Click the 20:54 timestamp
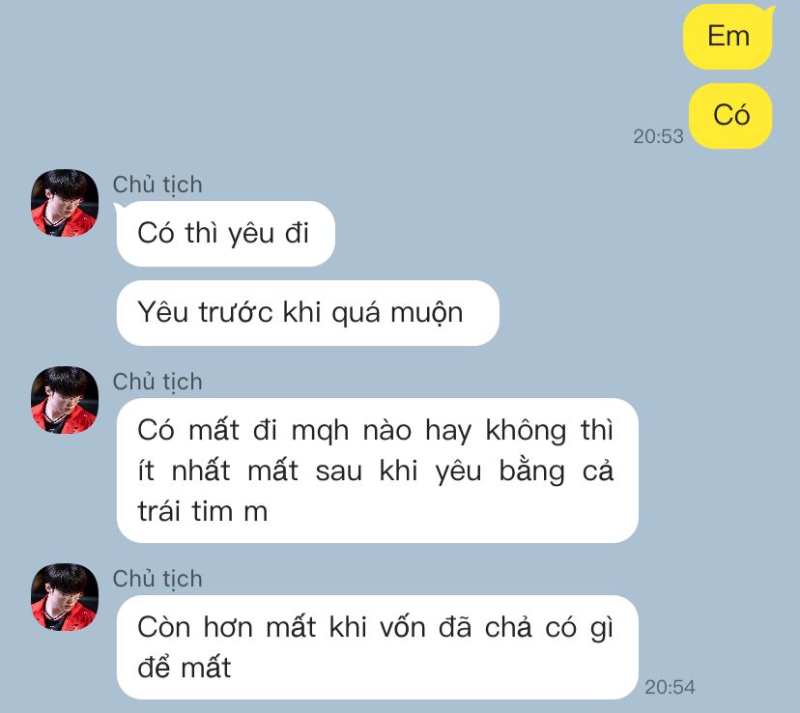 [x=670, y=687]
